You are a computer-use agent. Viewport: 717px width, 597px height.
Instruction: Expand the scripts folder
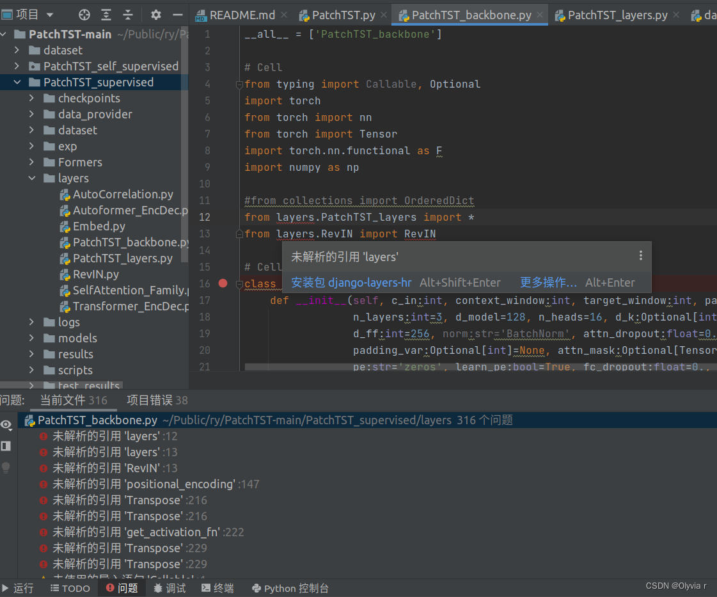(x=31, y=370)
